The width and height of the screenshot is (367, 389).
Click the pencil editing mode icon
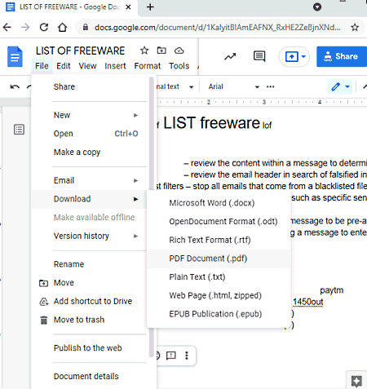336,86
